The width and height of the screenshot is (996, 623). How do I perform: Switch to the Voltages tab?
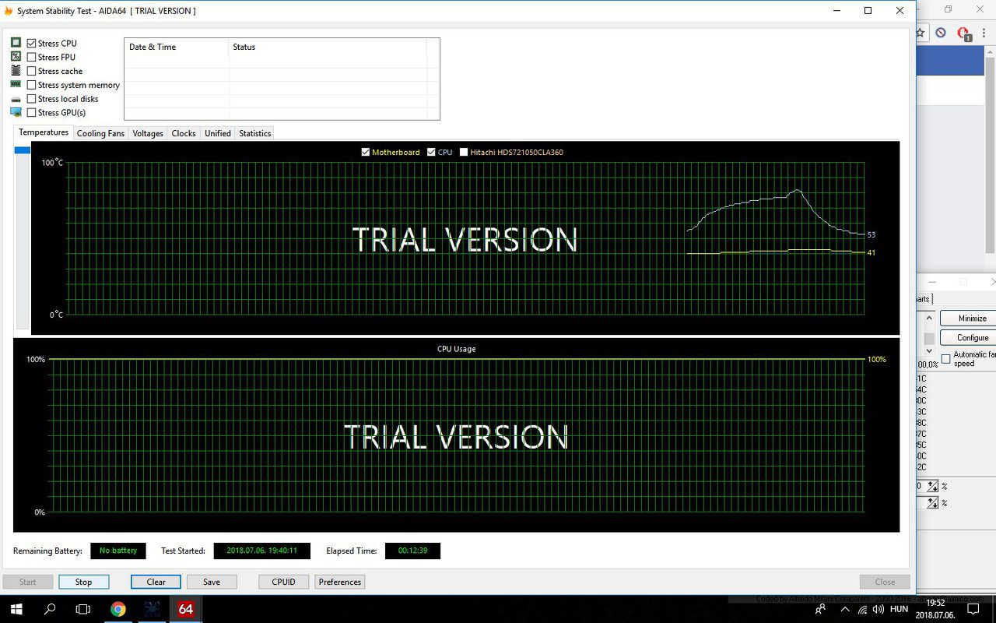tap(148, 133)
